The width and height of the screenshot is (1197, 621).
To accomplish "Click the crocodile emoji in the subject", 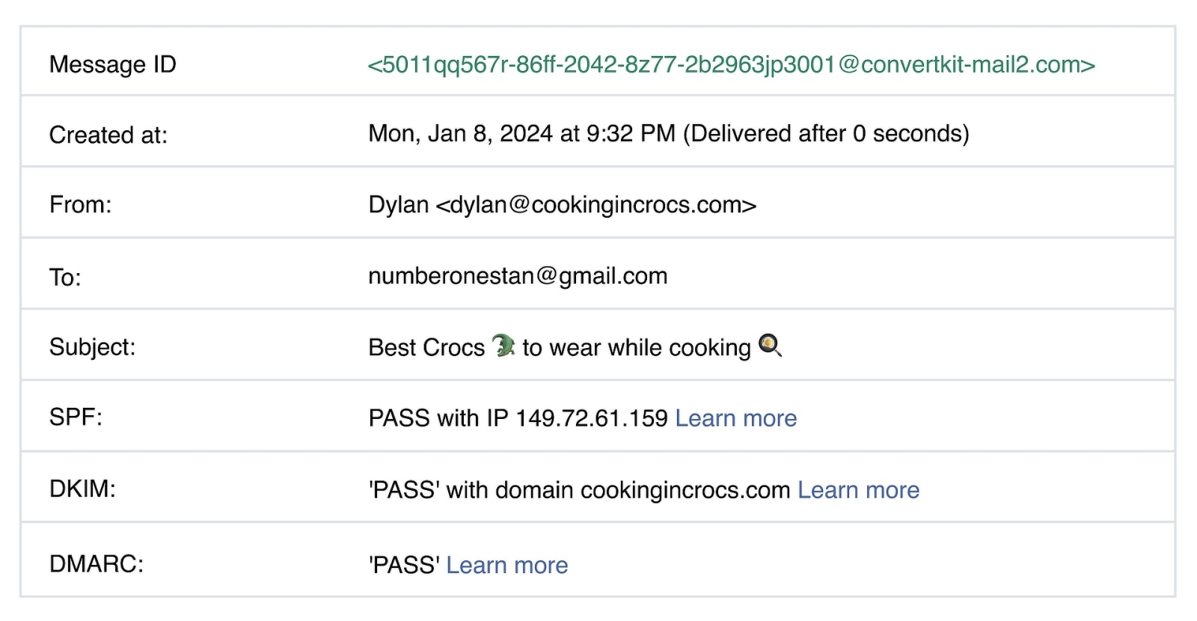I will point(503,346).
